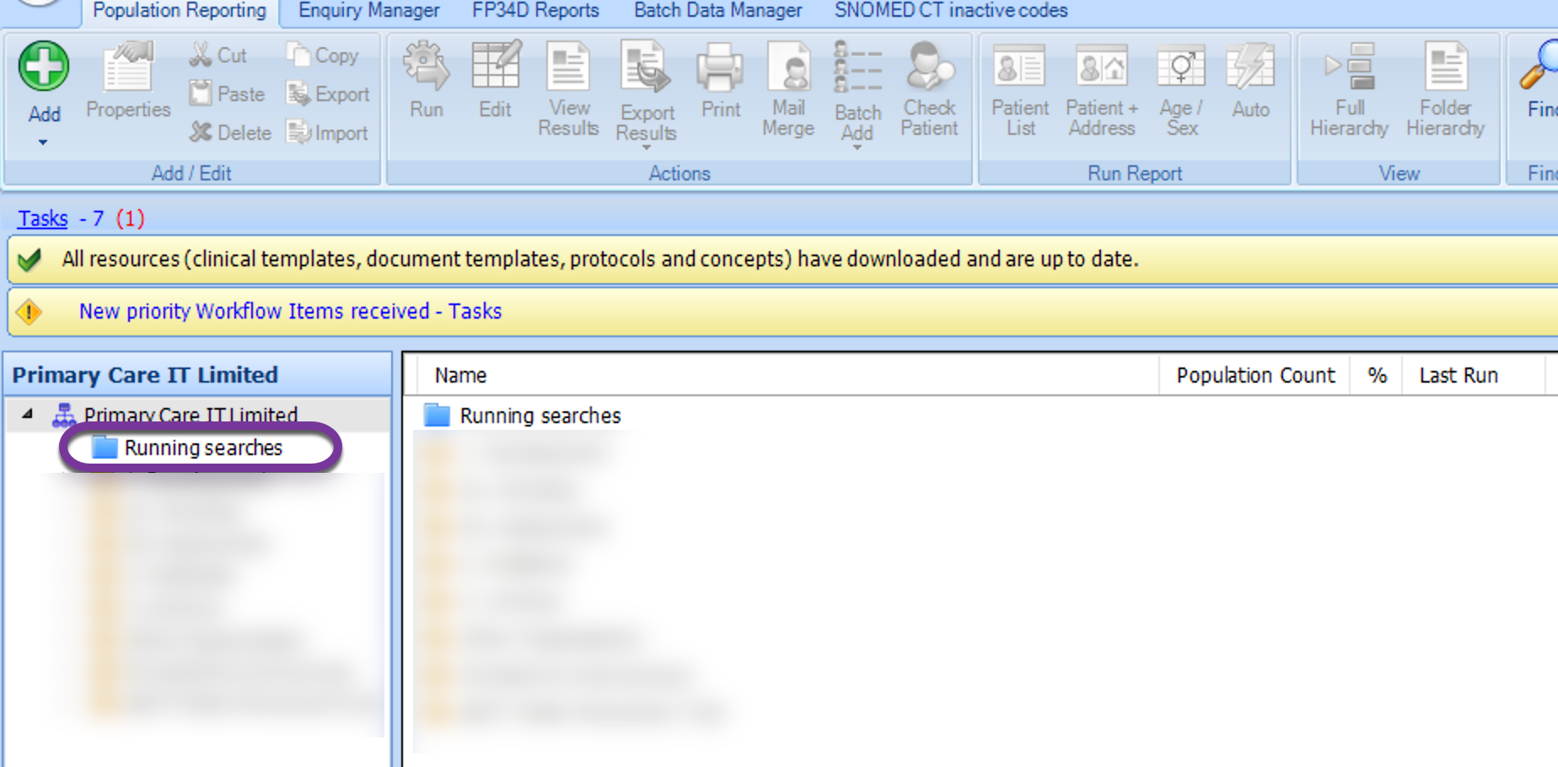Screen dimensions: 1558x767
Task: Collapse the Primary Care IT Limited tree node
Action: click(x=28, y=414)
